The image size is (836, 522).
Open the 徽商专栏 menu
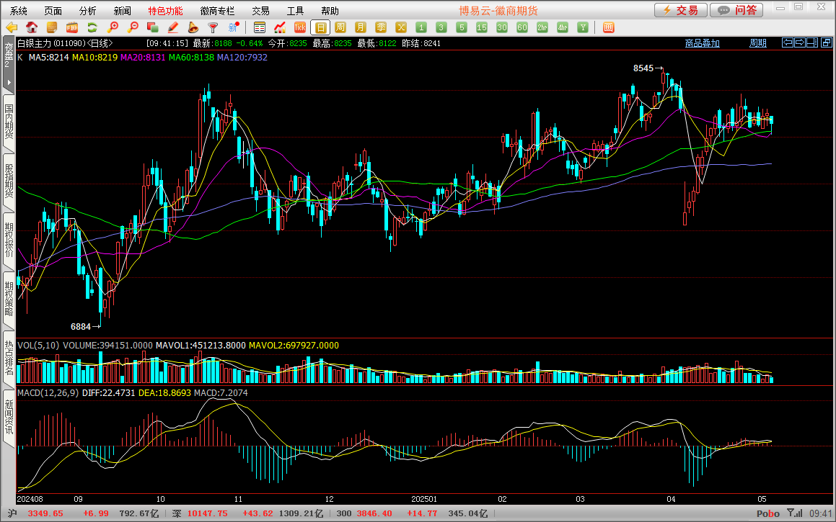coord(218,11)
